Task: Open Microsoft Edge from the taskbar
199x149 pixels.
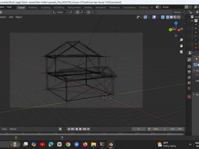Action: (51, 144)
